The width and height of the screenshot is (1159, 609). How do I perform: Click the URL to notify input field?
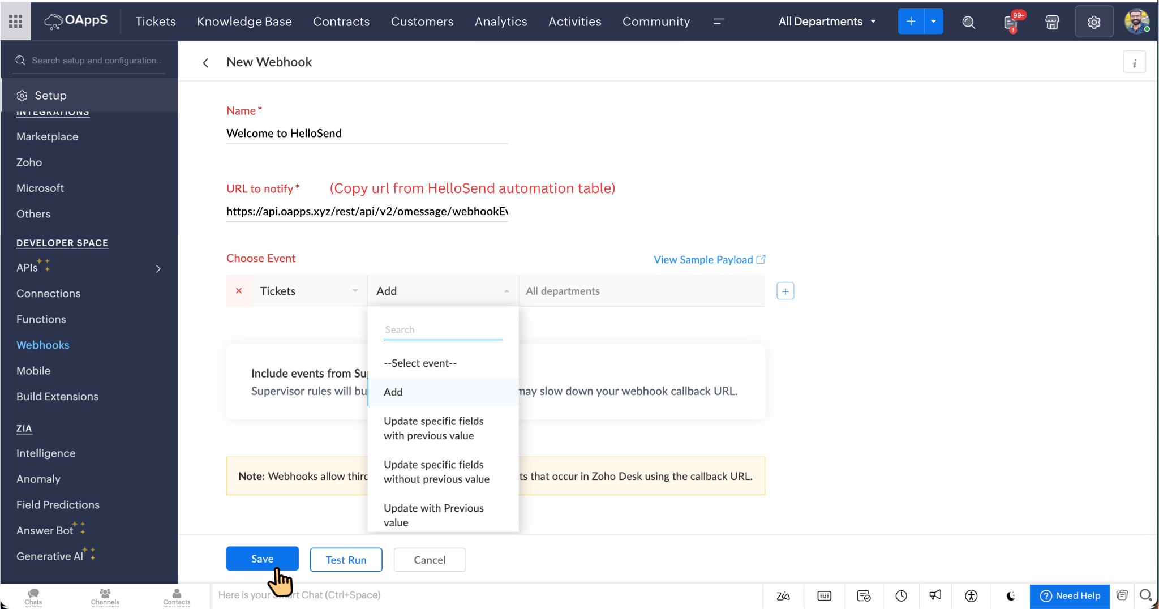point(367,212)
